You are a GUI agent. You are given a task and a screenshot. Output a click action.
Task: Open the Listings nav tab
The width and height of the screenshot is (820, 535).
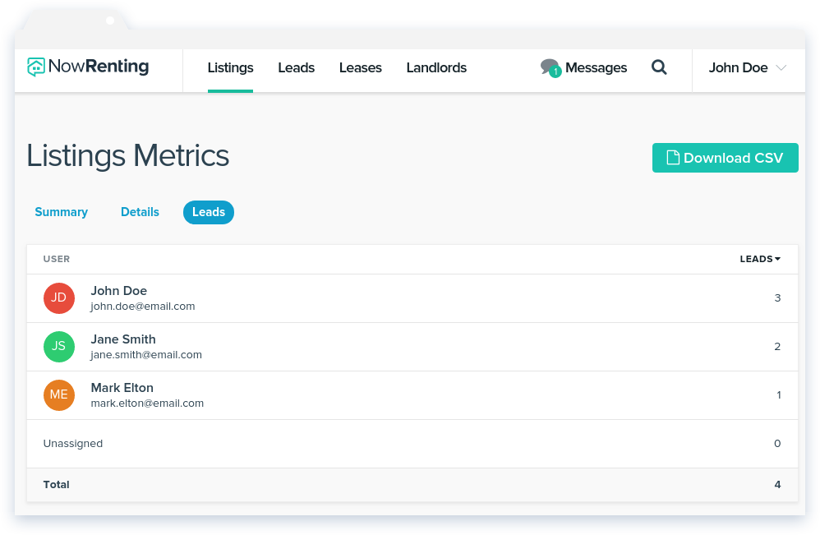(x=230, y=68)
